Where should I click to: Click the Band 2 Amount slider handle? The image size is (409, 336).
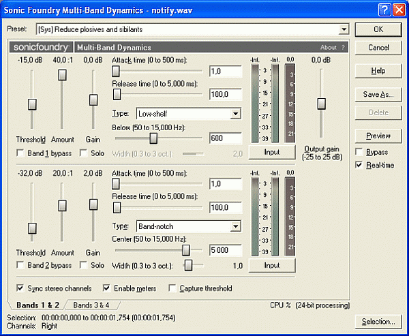62,206
